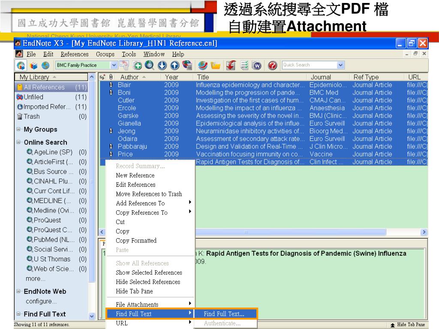Sort by the Year column header
Screen dimensions: 439x329
click(177, 77)
